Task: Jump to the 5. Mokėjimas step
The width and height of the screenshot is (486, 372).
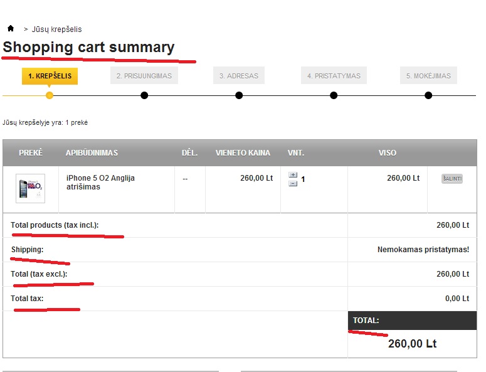Action: pos(428,76)
